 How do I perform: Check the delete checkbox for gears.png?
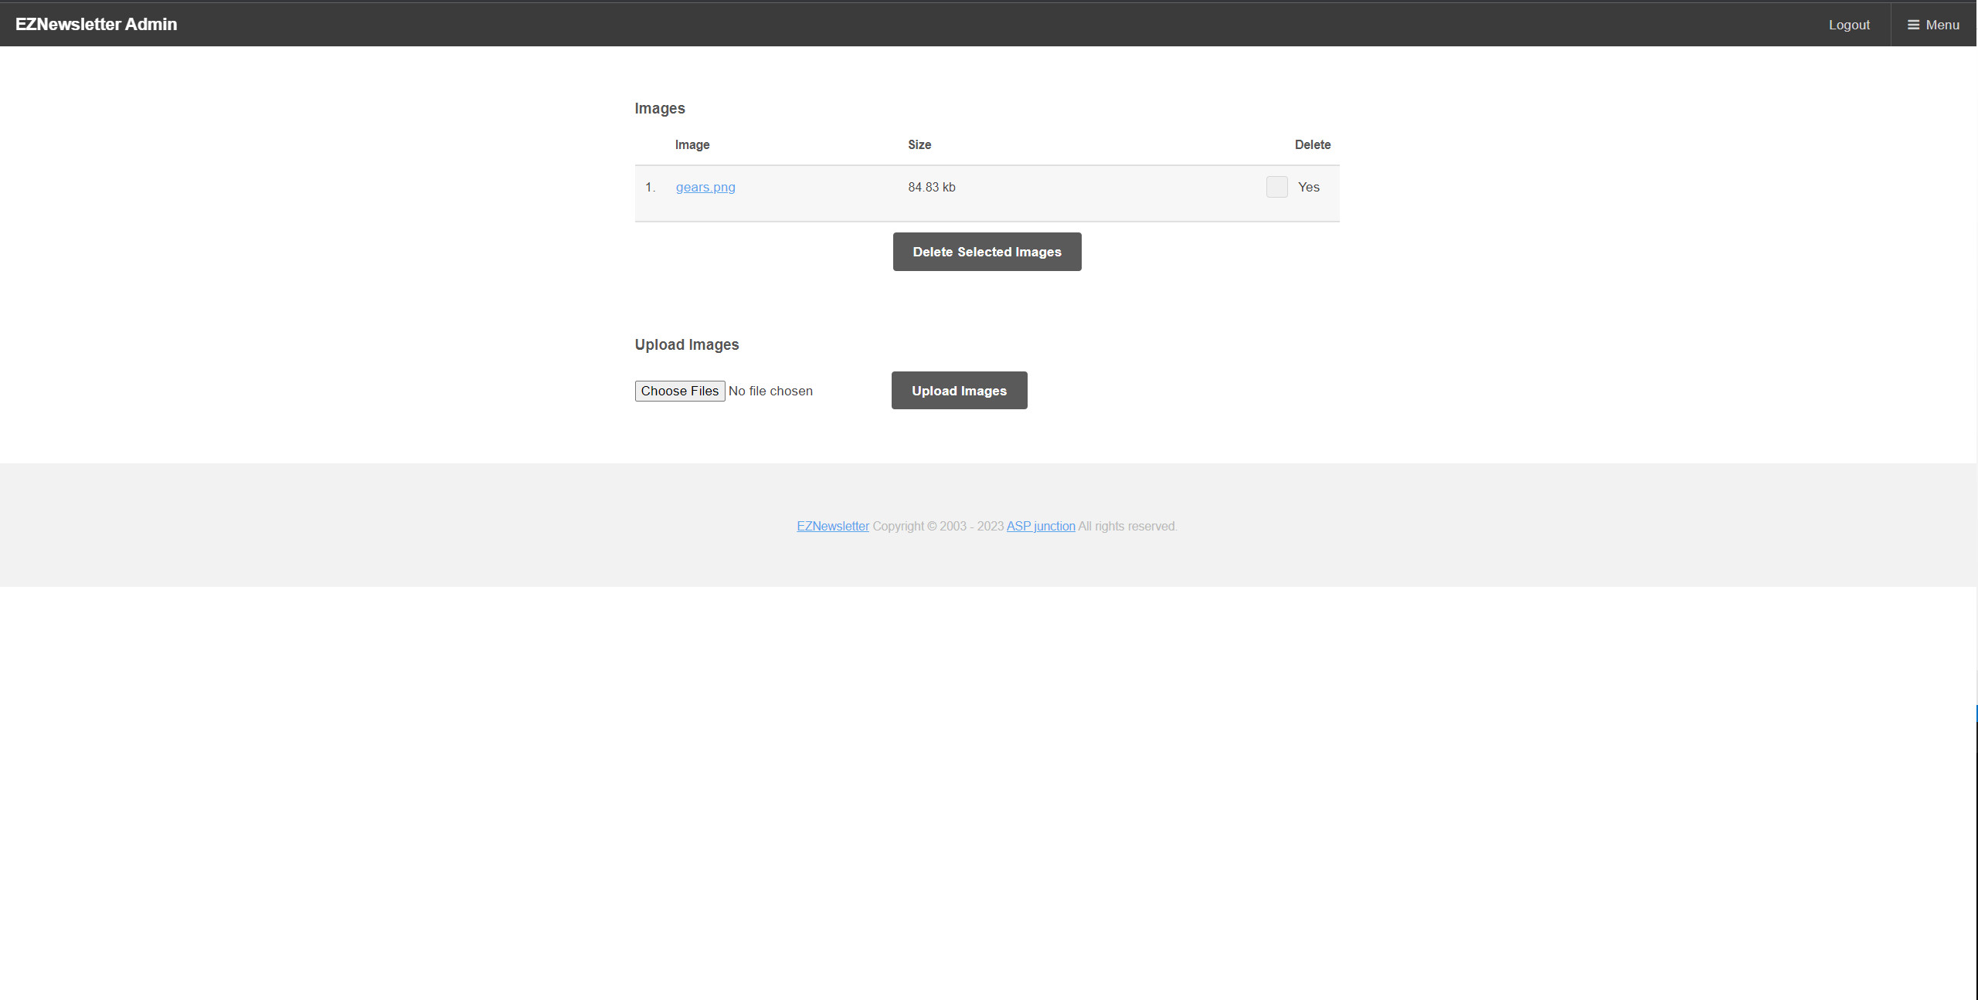1276,187
